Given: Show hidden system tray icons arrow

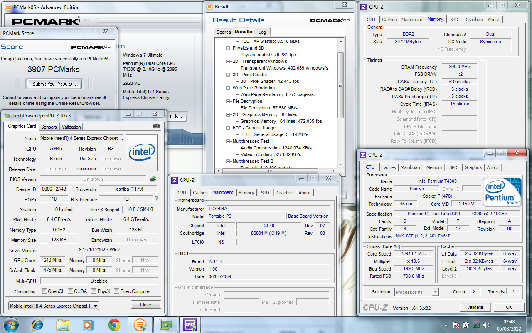Looking at the screenshot, I should coord(446,325).
